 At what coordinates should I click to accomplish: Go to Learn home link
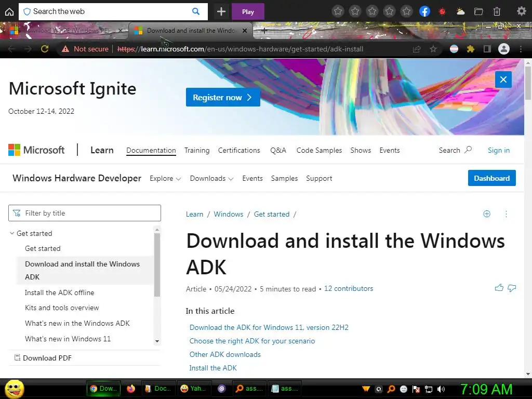102,150
